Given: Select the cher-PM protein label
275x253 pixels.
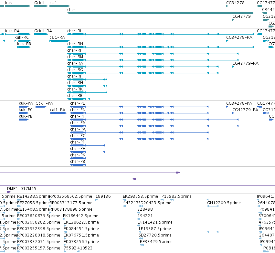Looking at the screenshot, I should click(x=78, y=123).
